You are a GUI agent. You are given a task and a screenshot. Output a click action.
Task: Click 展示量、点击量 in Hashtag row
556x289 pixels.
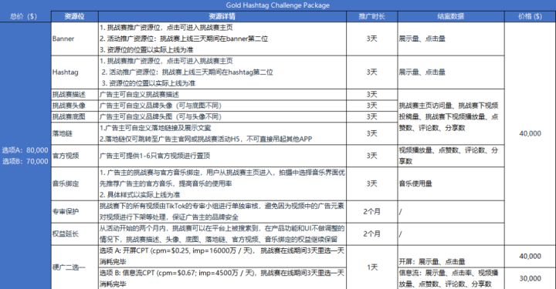point(451,72)
